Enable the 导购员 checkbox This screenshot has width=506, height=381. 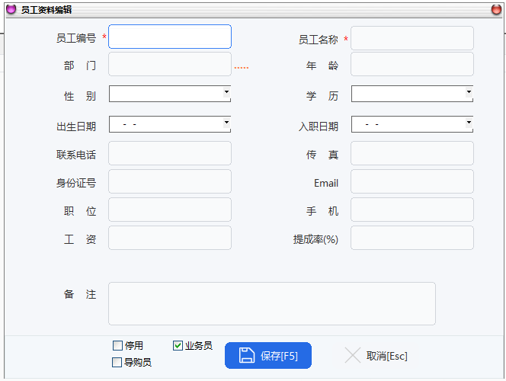point(117,363)
